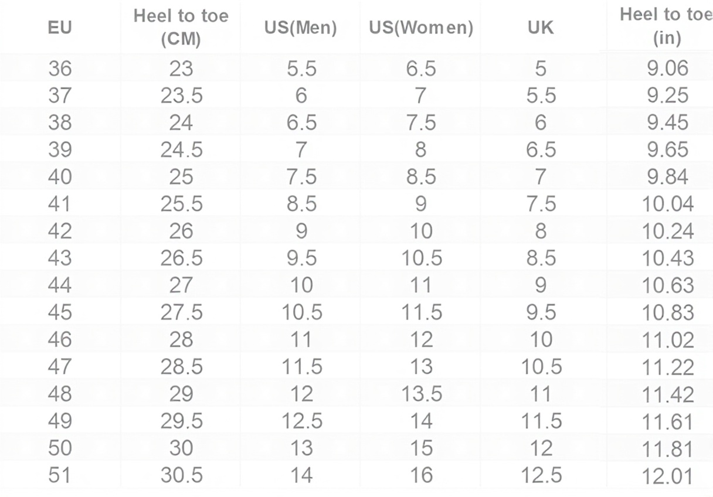713x497 pixels.
Task: Click the EU column header
Action: [x=59, y=28]
